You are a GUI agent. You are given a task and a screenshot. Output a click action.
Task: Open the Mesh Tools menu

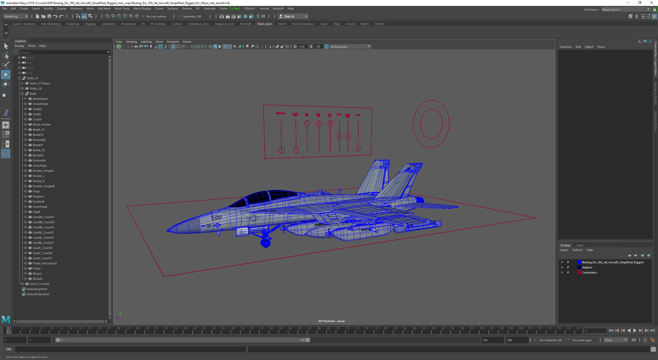(x=122, y=8)
